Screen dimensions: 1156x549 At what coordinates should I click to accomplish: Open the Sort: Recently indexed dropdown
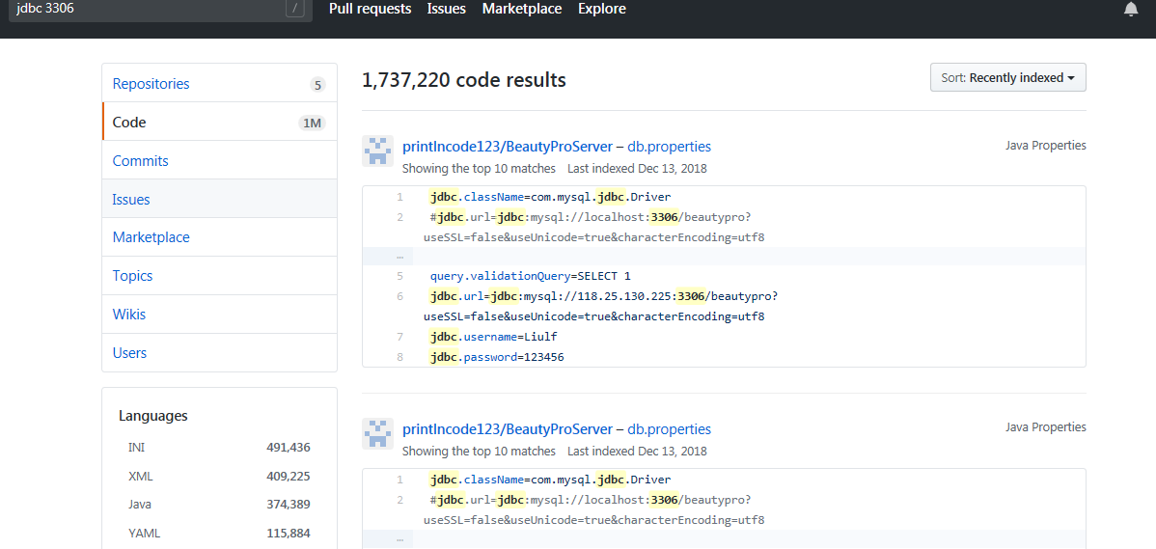click(1007, 77)
